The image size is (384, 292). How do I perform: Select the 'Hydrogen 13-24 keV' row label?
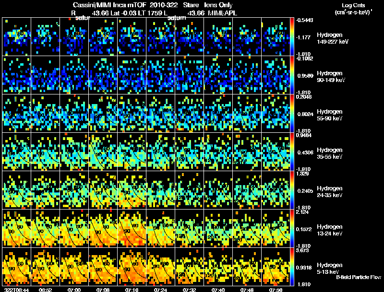click(x=330, y=230)
